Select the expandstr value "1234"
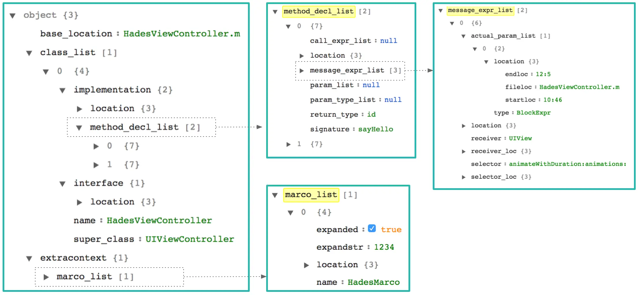Viewport: 638px width, 295px height. pyautogui.click(x=384, y=247)
